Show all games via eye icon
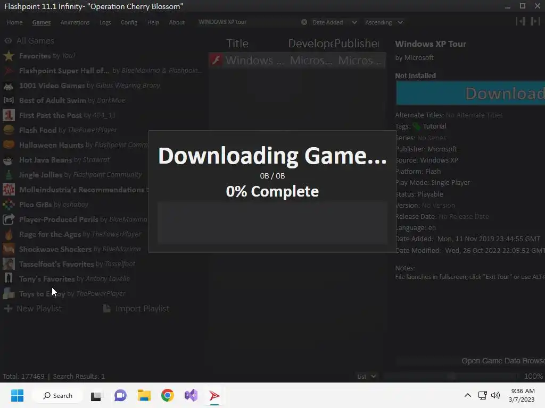 point(9,40)
